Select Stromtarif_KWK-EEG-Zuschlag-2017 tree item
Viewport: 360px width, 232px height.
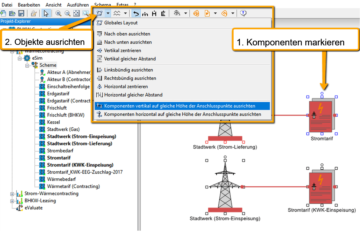[x=85, y=172]
